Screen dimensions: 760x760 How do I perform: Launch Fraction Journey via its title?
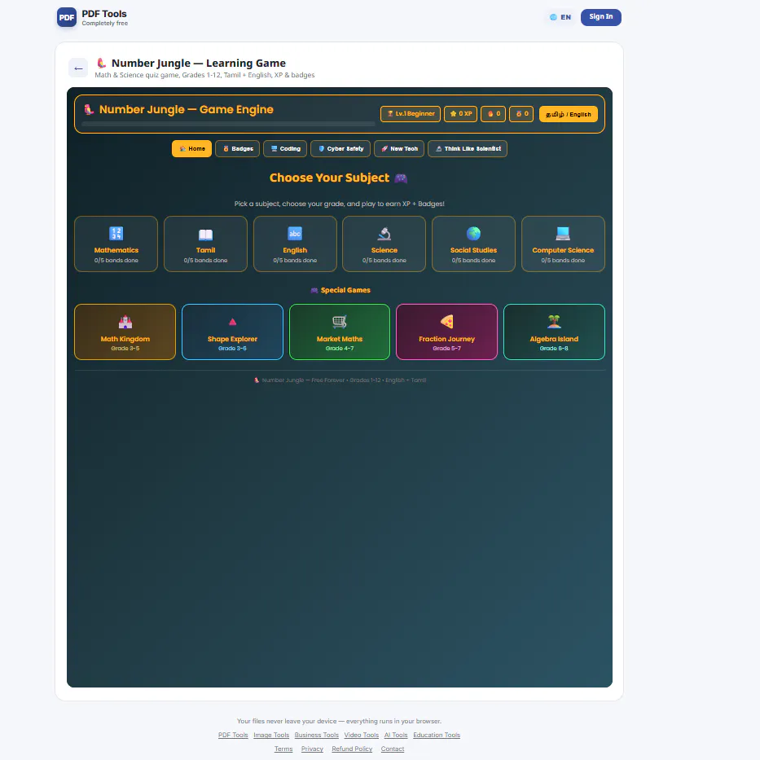[x=446, y=339]
